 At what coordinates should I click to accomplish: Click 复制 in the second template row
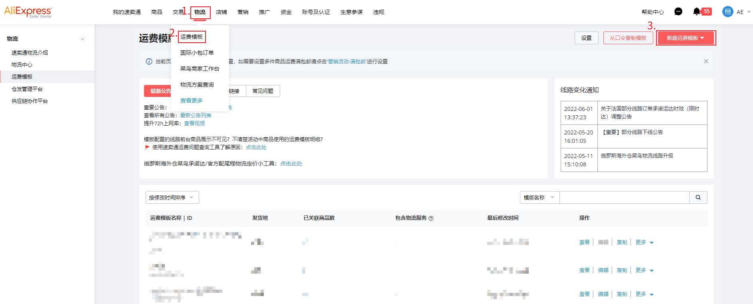click(x=622, y=270)
